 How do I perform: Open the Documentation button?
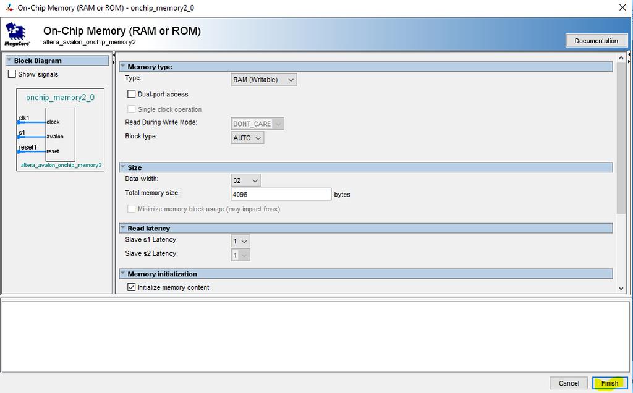pos(597,41)
